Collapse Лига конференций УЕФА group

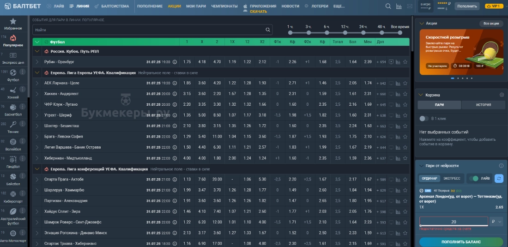[x=37, y=169]
